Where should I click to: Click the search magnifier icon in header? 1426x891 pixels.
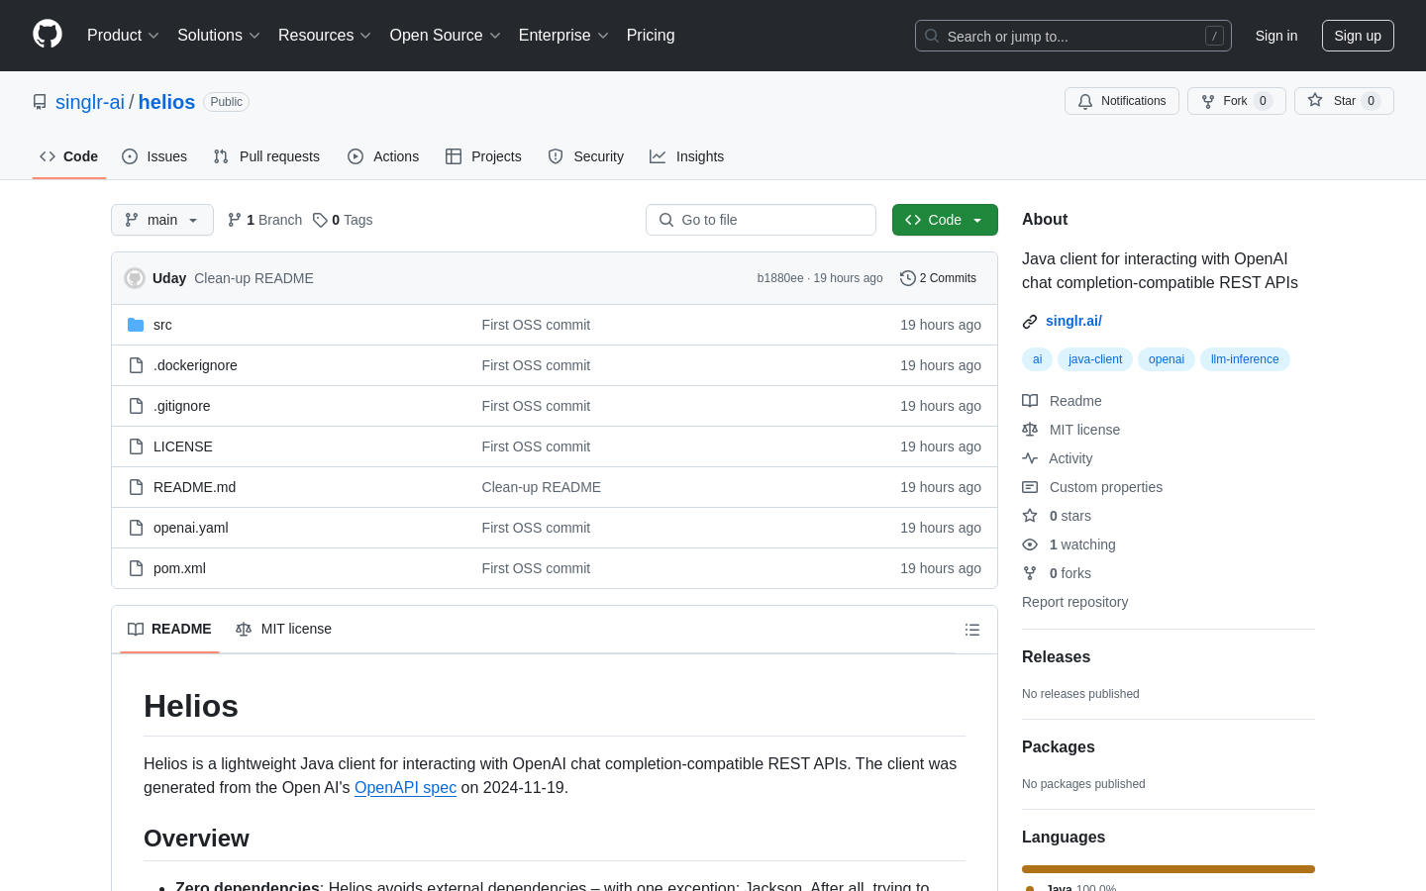pos(932,36)
